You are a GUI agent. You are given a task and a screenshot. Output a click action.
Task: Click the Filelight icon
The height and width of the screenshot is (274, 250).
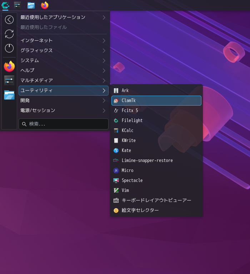pyautogui.click(x=116, y=120)
